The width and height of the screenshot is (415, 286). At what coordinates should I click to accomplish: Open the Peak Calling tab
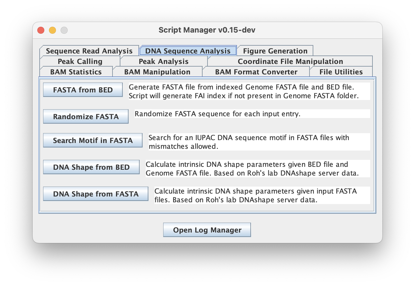pyautogui.click(x=80, y=61)
